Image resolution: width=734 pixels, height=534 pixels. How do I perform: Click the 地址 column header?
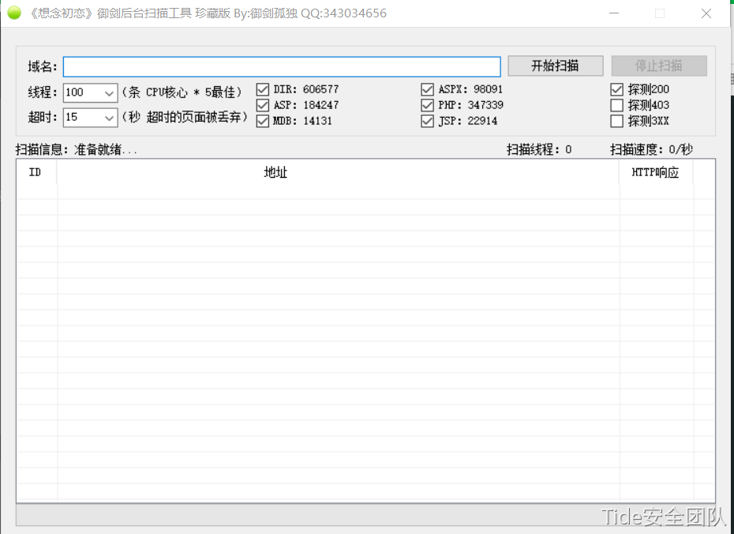pos(338,172)
